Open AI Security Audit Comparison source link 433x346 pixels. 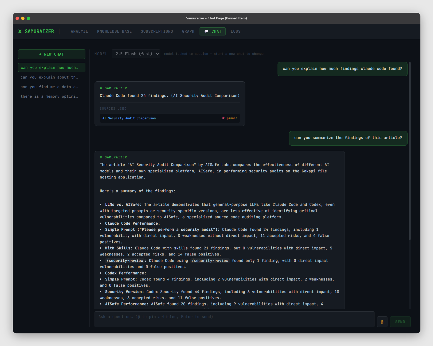click(129, 118)
